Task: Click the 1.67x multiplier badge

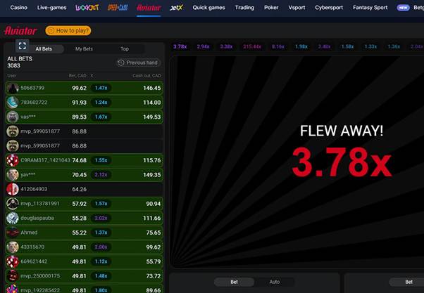Action: 101,117
